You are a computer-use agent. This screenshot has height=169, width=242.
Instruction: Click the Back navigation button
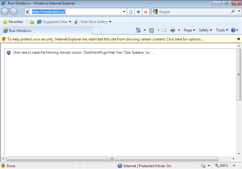coord(5,11)
